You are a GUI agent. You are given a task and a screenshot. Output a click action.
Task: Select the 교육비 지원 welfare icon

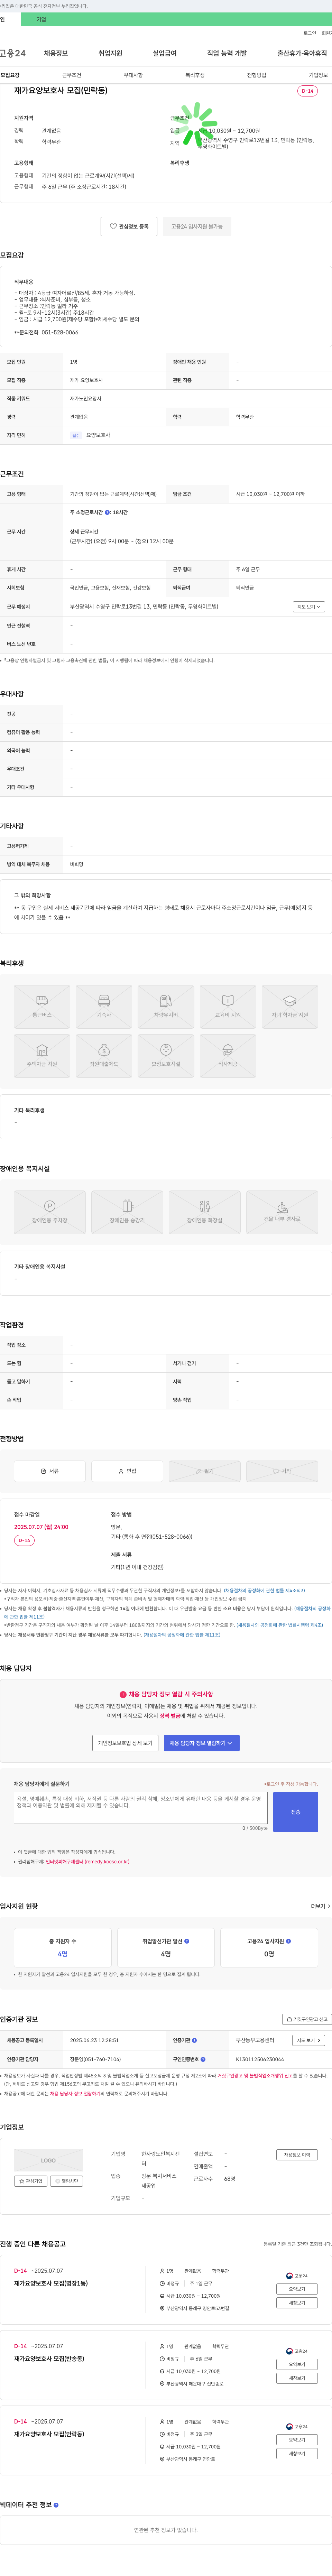(x=228, y=1007)
